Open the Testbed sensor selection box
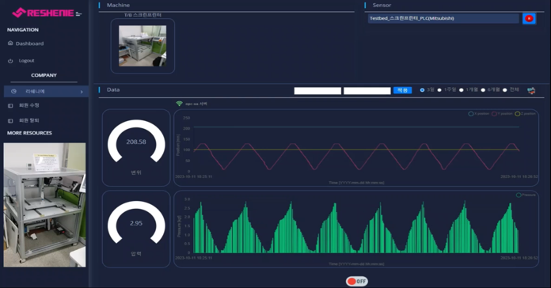The image size is (551, 288). pyautogui.click(x=443, y=18)
